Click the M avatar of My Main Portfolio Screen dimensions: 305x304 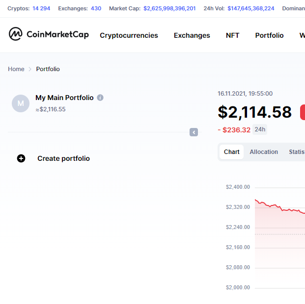tap(21, 103)
